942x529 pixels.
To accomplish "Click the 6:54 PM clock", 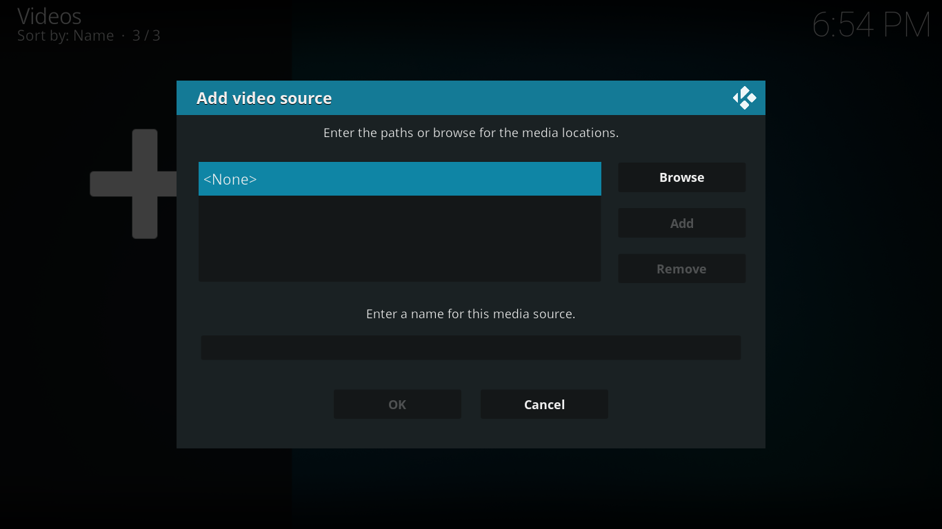I will (x=871, y=25).
